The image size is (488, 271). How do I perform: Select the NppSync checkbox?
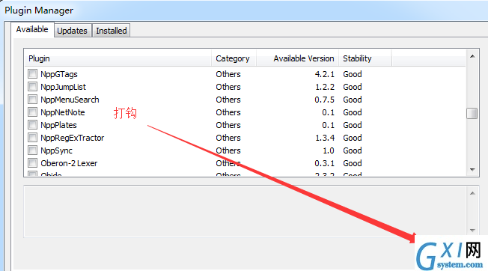coord(32,150)
